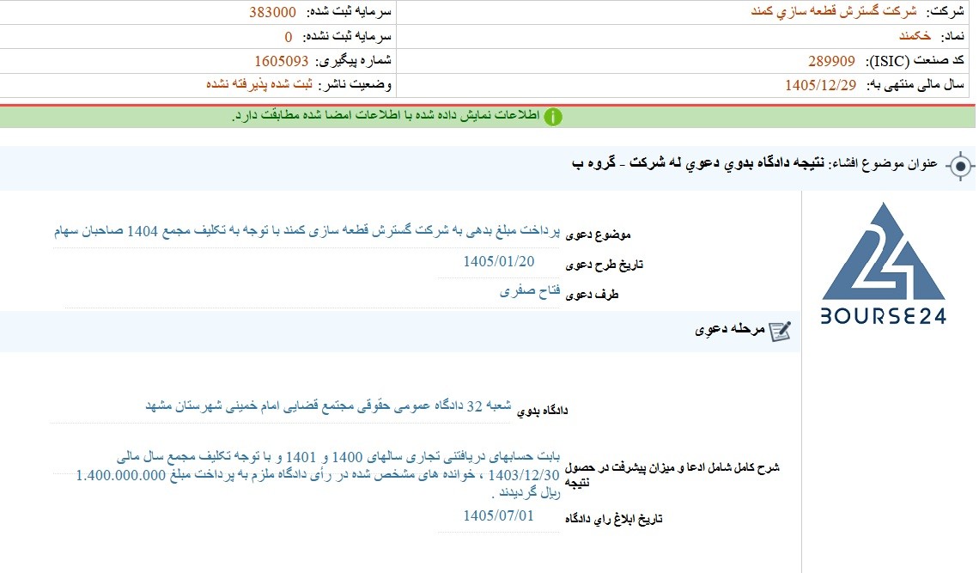Viewport: 979px width, 573px height.
Task: Click the verdict notification date 1405/07/01
Action: click(498, 515)
